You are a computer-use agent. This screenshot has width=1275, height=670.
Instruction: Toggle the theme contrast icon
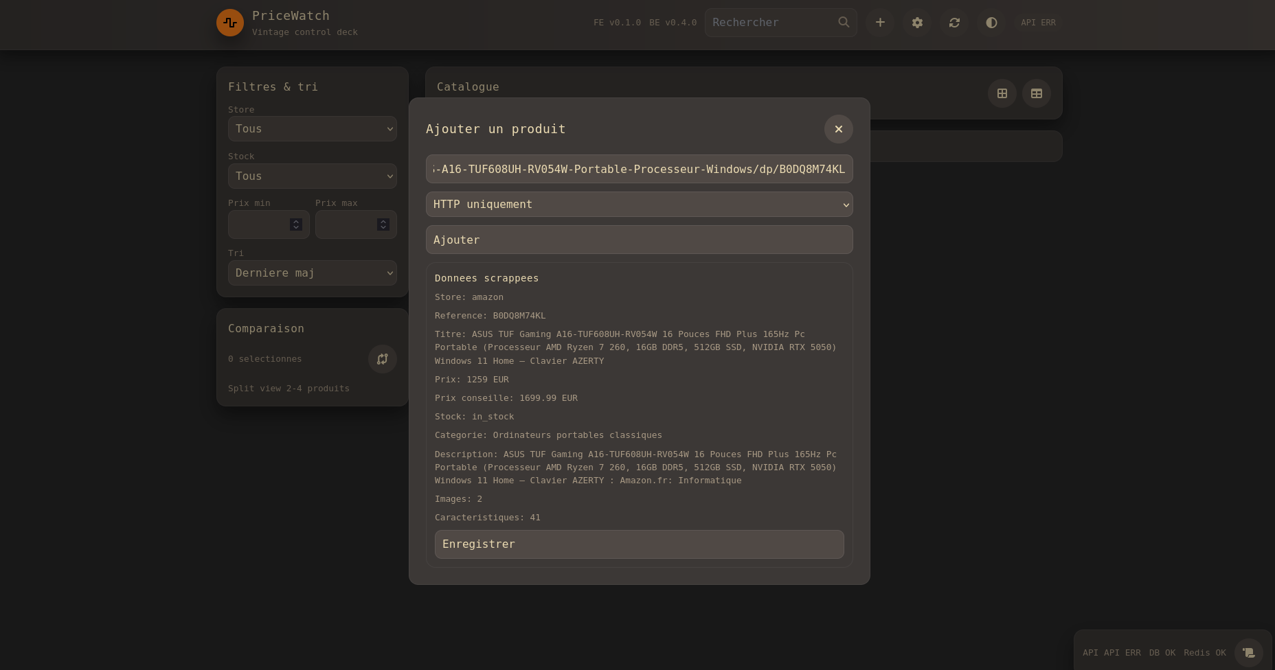991,23
